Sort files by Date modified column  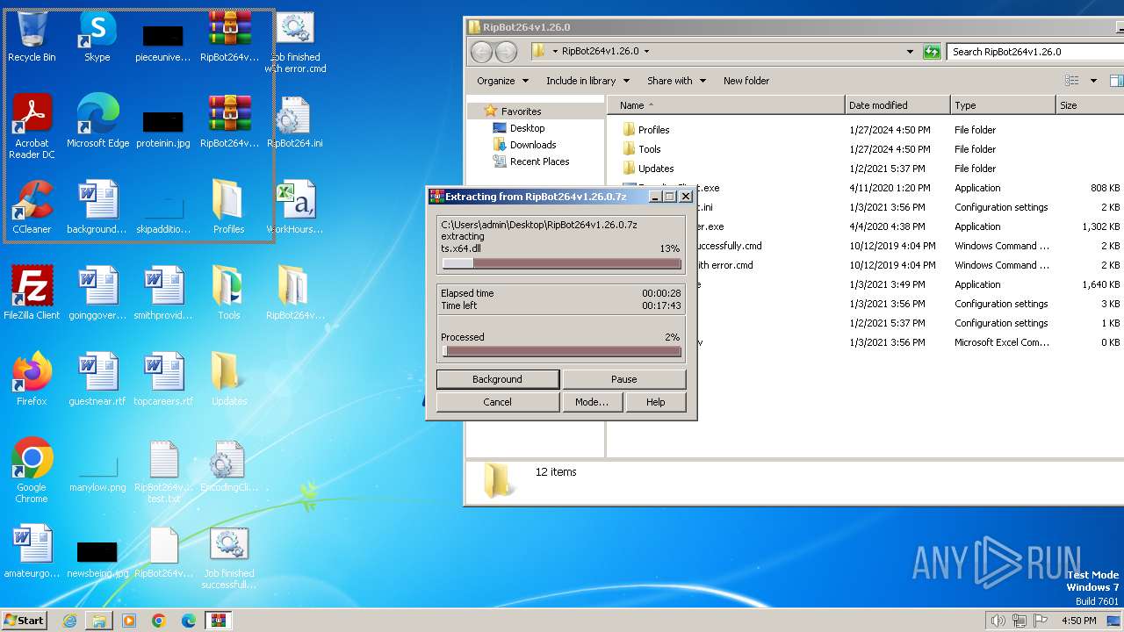click(897, 105)
